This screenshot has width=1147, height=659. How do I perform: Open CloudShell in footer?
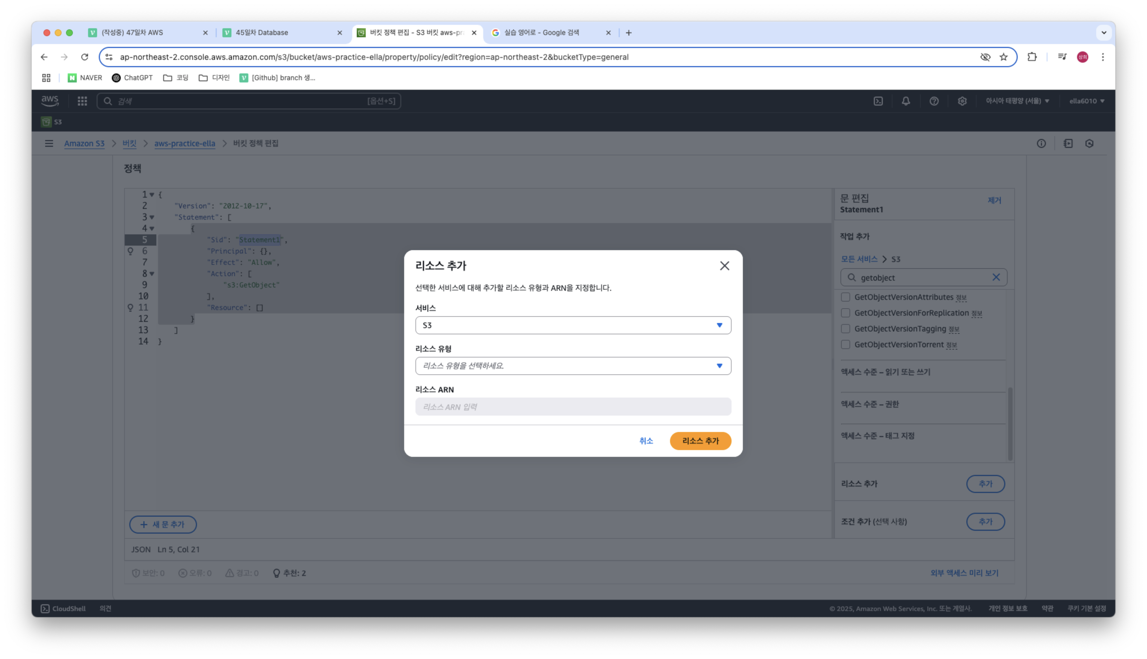(x=63, y=609)
